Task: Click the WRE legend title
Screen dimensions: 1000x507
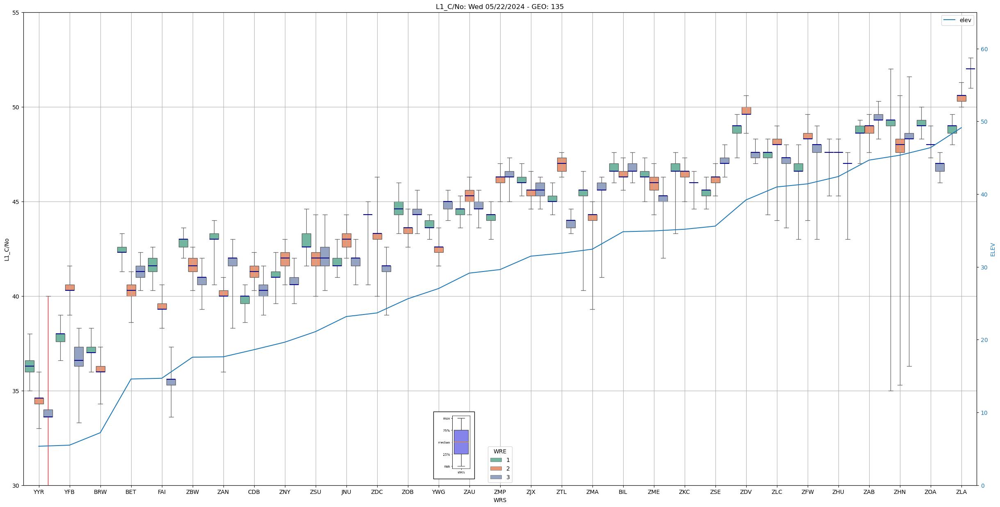Action: click(x=500, y=451)
